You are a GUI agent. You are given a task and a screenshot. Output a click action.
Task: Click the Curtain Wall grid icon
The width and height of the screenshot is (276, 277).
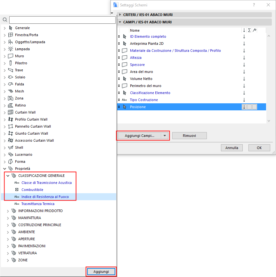pyautogui.click(x=11, y=112)
